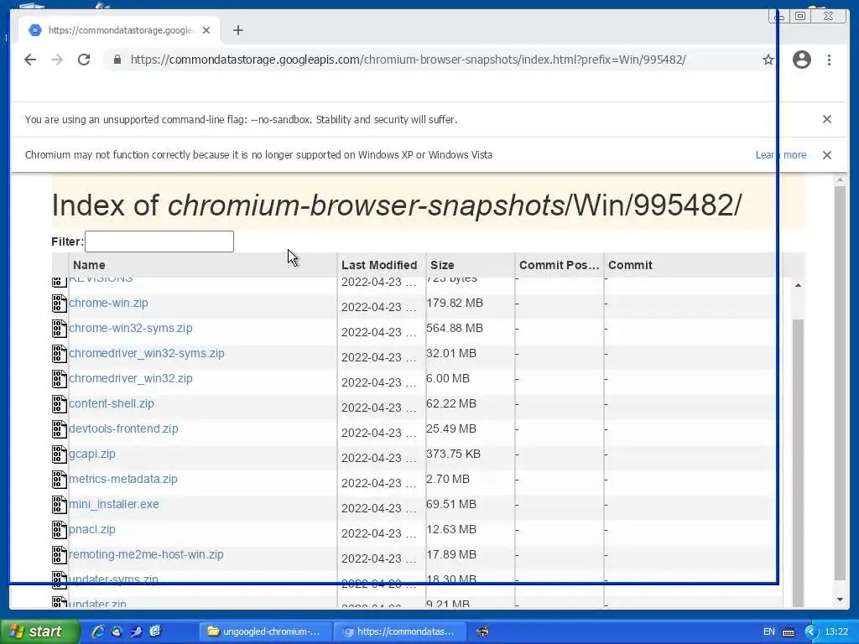
Task: Launch Internet Explorer from quick launch
Action: 98,631
